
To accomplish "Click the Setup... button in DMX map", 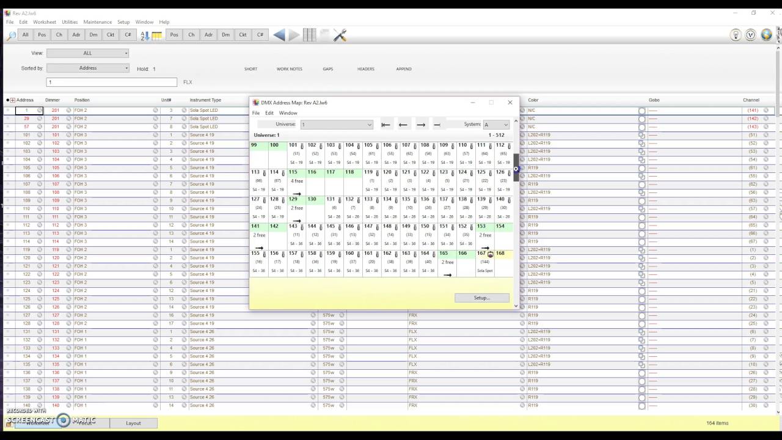I will [x=482, y=298].
